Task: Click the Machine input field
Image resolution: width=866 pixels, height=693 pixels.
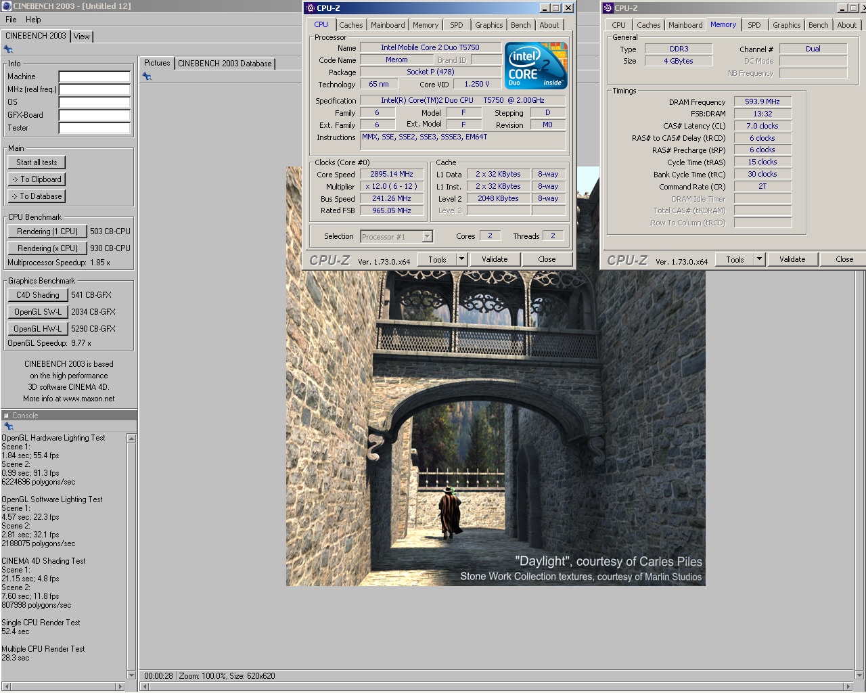Action: pyautogui.click(x=95, y=76)
